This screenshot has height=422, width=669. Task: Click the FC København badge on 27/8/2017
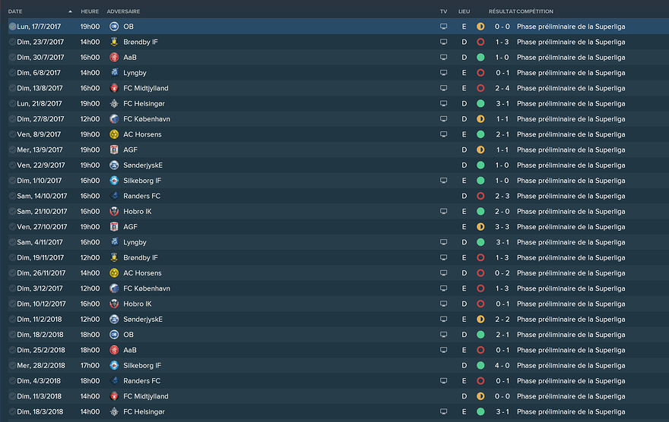click(114, 119)
